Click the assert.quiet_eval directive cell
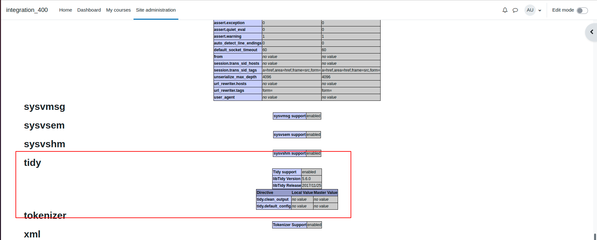This screenshot has width=597, height=240. tap(238, 30)
